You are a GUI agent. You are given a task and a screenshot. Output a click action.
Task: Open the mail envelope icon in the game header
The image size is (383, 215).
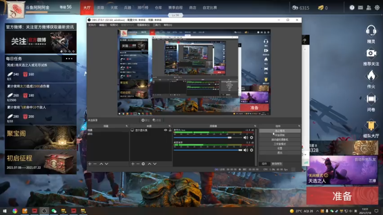(x=360, y=8)
